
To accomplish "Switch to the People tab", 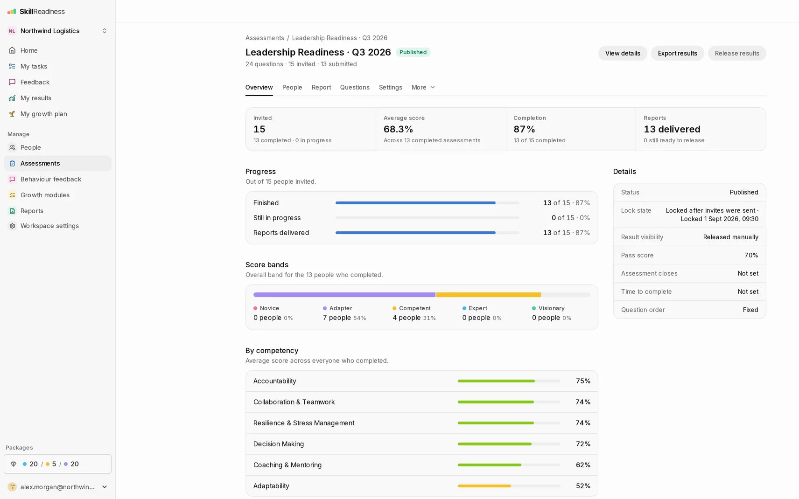I will [x=292, y=87].
